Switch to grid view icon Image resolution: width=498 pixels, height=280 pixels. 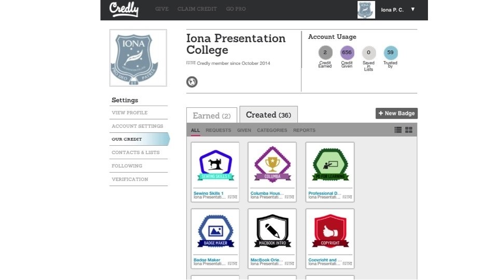point(409,130)
